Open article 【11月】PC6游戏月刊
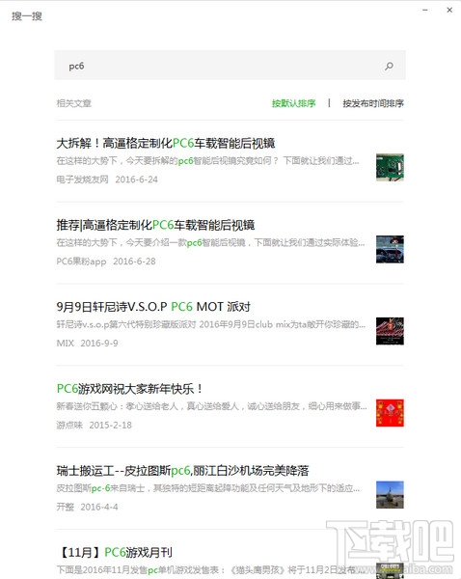The width and height of the screenshot is (461, 579). pos(115,552)
